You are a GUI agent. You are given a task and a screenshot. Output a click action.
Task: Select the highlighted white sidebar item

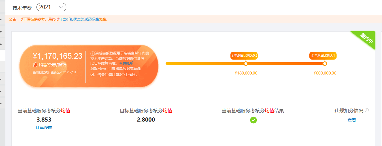[2, 56]
